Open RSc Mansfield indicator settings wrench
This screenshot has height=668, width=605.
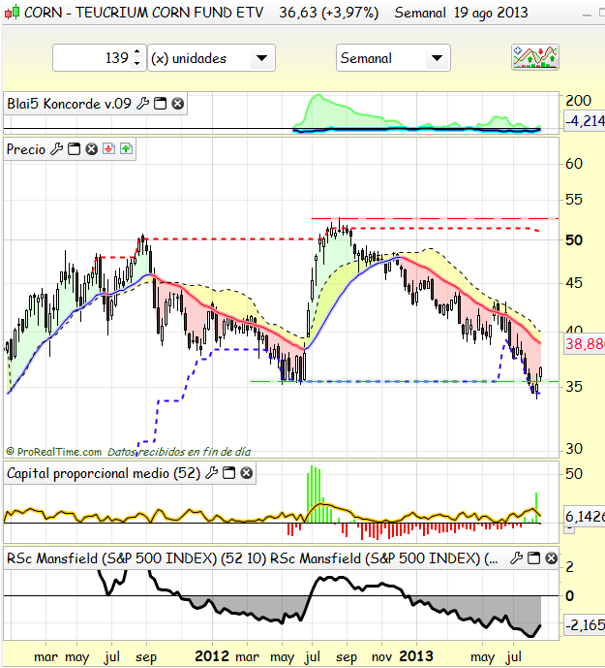(516, 558)
